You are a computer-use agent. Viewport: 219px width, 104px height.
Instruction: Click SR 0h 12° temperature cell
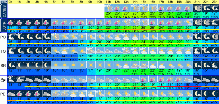pyautogui.click(x=11, y=70)
